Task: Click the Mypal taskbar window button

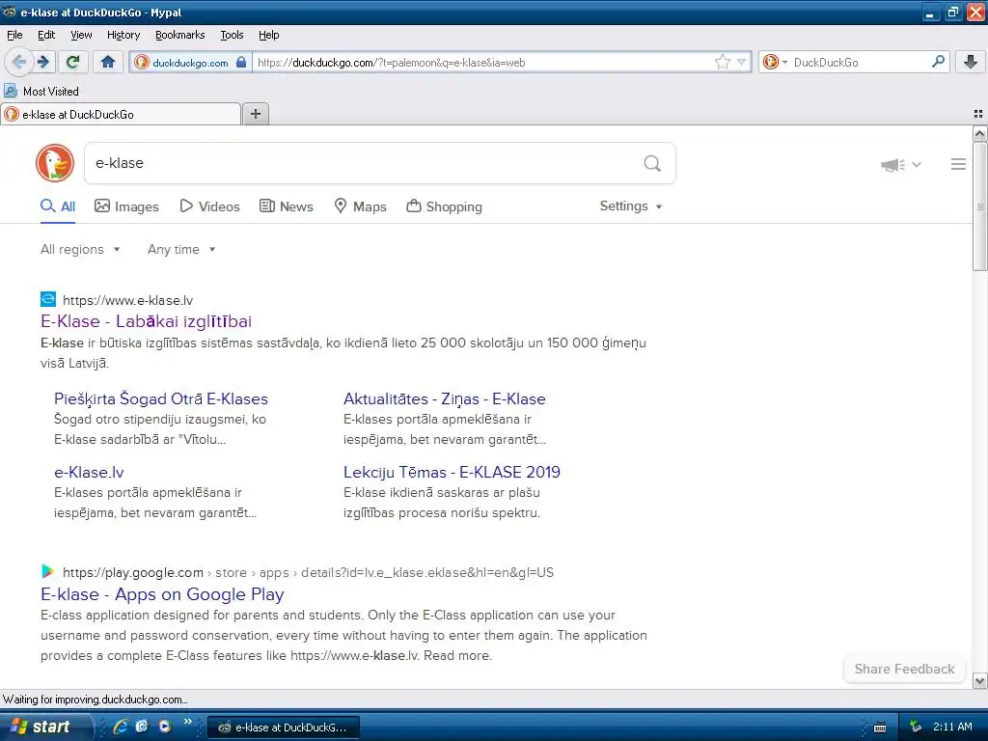Action: tap(284, 727)
